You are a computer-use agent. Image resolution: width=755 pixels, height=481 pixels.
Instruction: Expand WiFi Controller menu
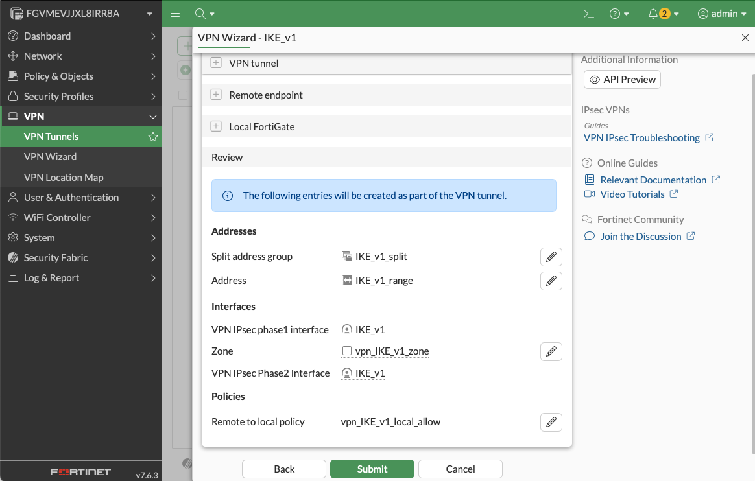[81, 218]
